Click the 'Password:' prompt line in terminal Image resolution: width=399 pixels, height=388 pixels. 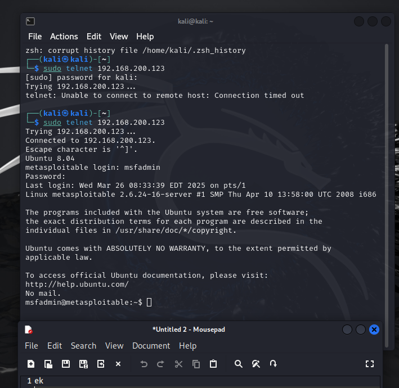coord(45,177)
